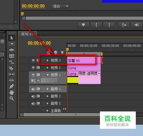Expand the 音频 1 track
Viewport: 143px width, 136px height.
(48, 89)
